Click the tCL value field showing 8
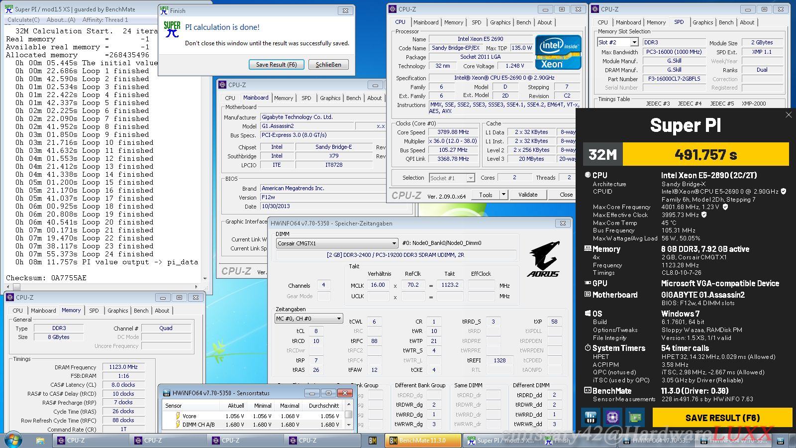 click(316, 331)
